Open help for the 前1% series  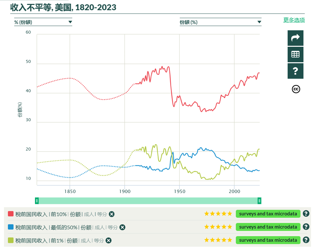307,240
